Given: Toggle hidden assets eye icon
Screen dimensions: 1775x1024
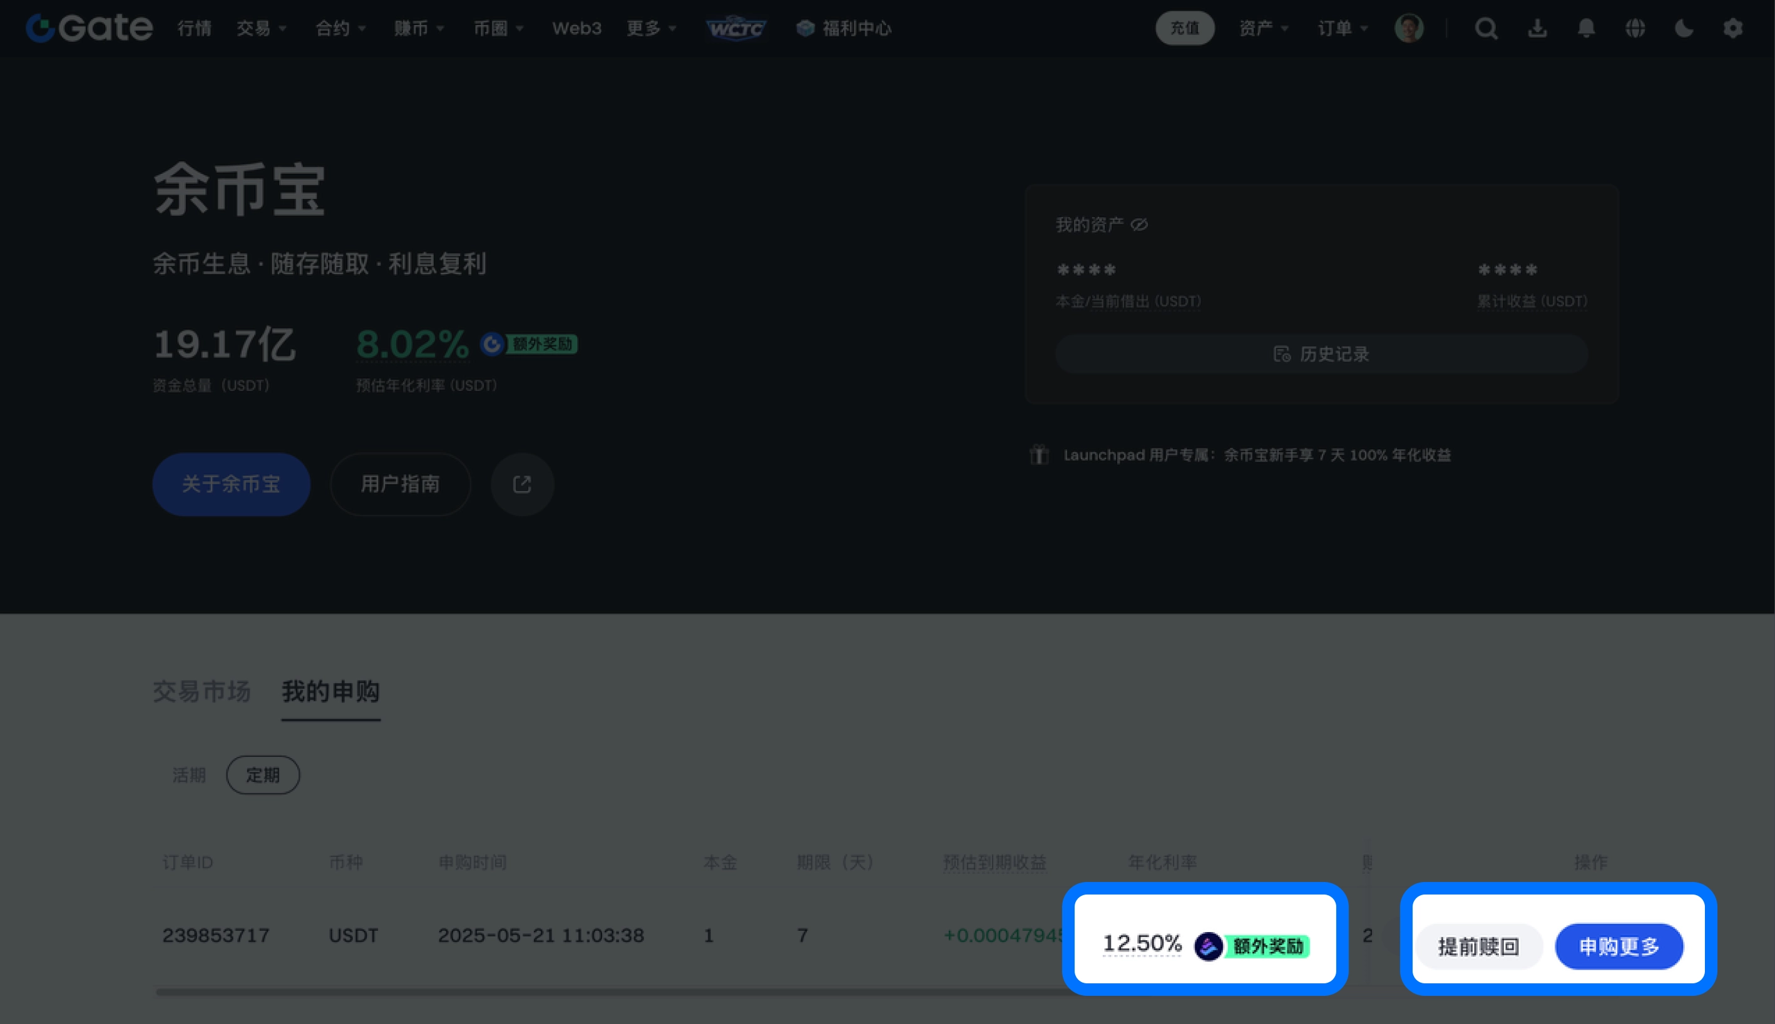Looking at the screenshot, I should click(1139, 225).
